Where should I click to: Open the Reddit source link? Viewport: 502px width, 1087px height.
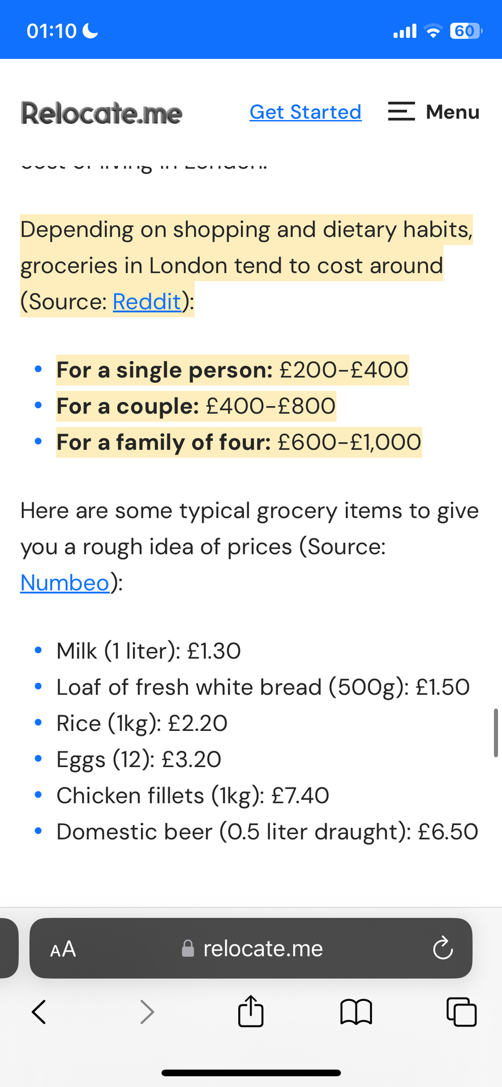tap(147, 302)
